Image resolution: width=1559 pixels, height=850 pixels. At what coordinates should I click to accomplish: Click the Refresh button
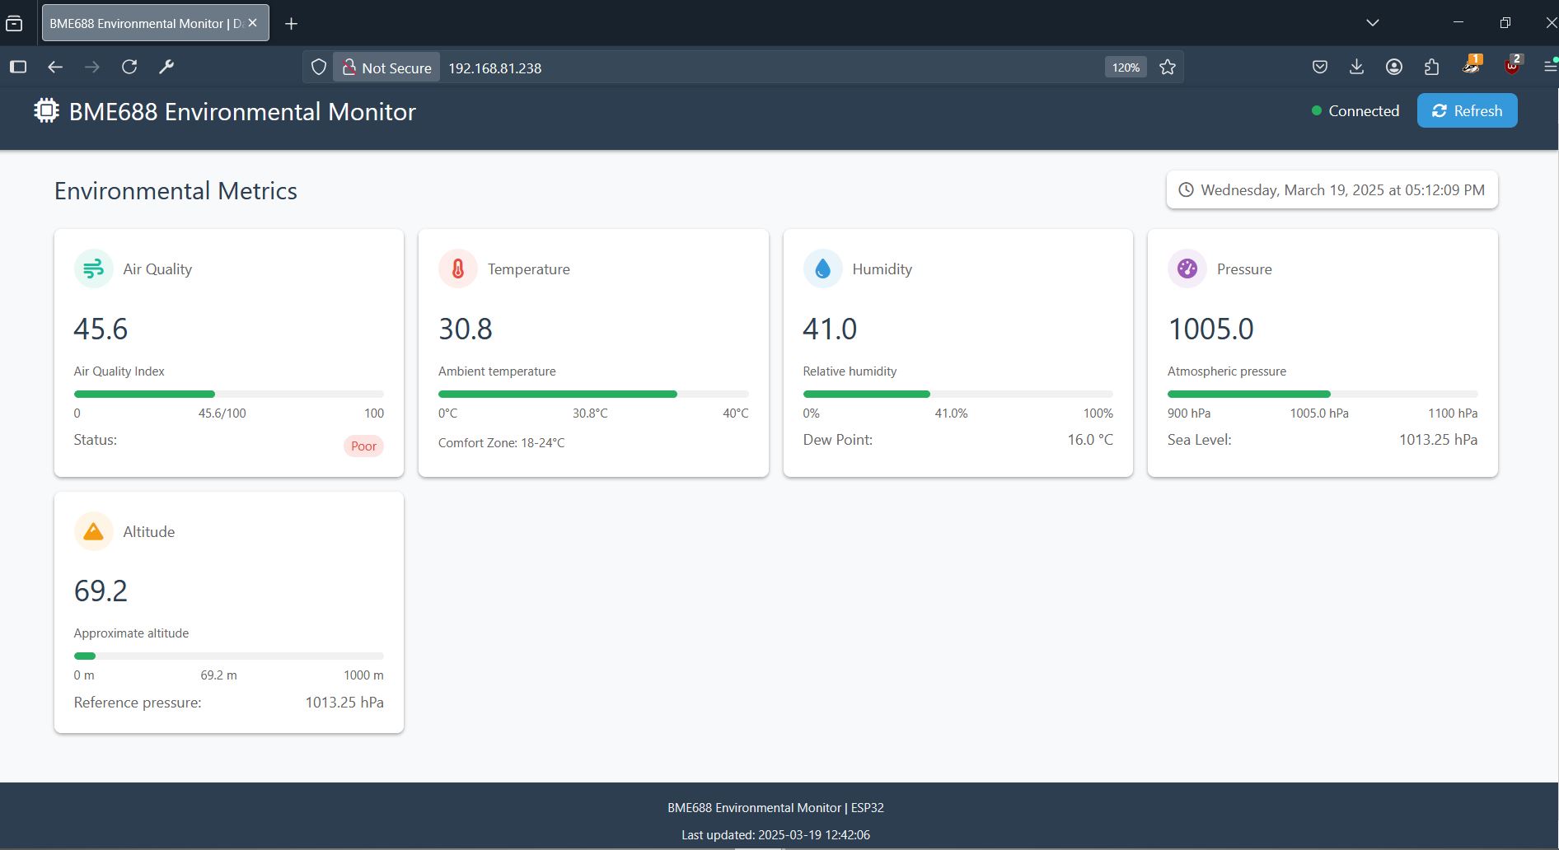pyautogui.click(x=1467, y=110)
